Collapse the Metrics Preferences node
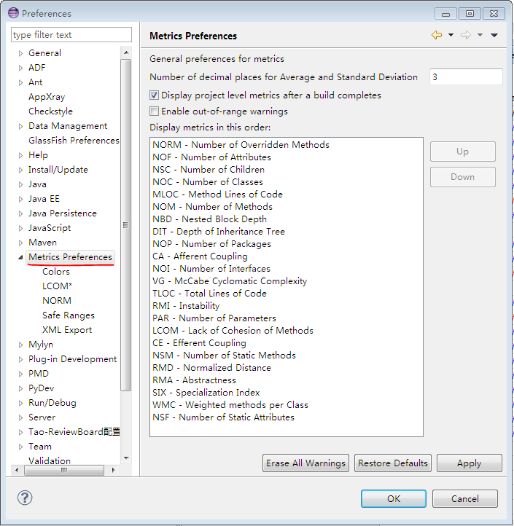Viewport: 514px width, 526px height. click(21, 257)
